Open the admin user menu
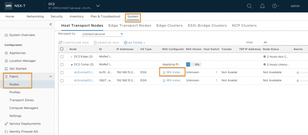Screen dimensions: 308x135 [x=295, y=6]
